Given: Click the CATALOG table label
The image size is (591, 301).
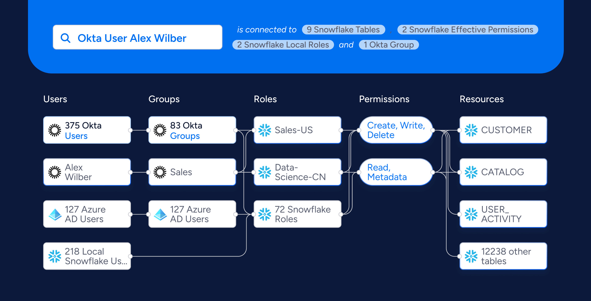Looking at the screenshot, I should (x=503, y=172).
